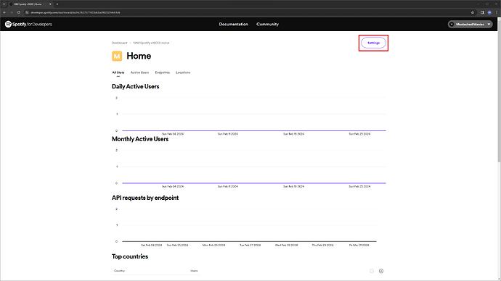Screen dimensions: 501x281
Task: Click the Monthly Active Users heading
Action: tap(140, 139)
